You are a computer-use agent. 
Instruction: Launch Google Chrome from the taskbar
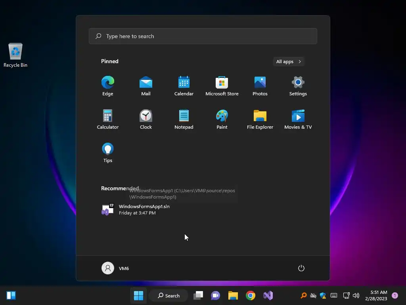[x=251, y=295]
